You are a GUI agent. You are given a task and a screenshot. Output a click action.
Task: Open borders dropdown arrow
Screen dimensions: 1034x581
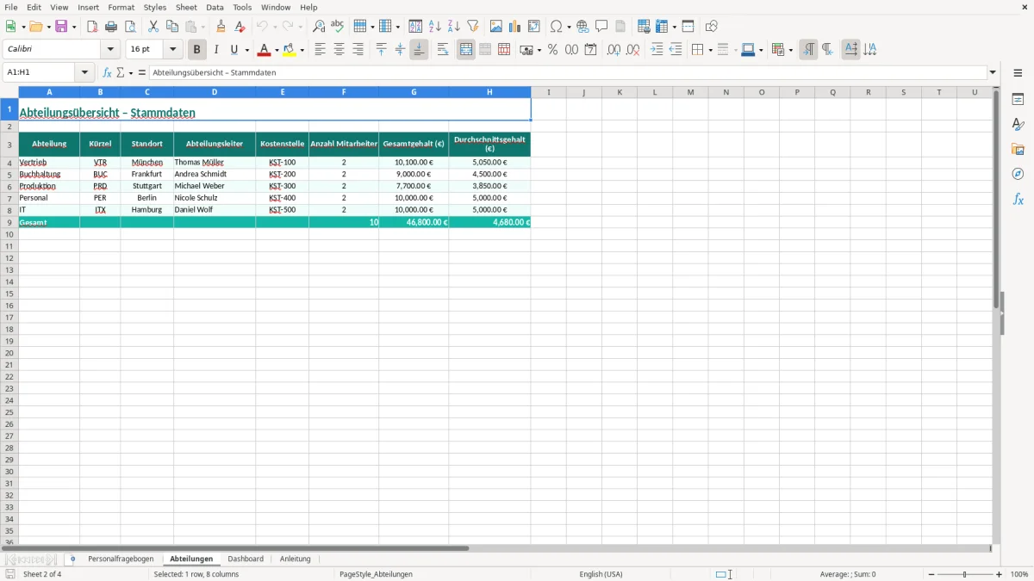coord(709,50)
